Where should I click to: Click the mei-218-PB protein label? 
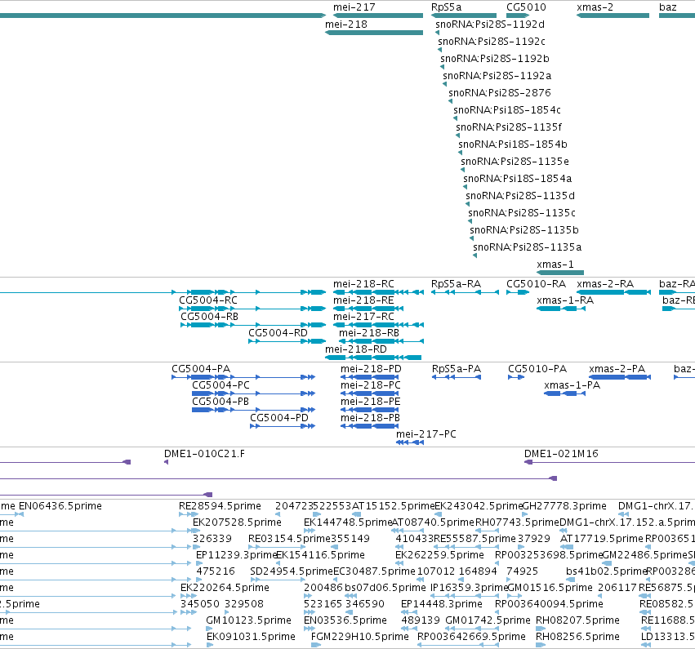(x=370, y=418)
